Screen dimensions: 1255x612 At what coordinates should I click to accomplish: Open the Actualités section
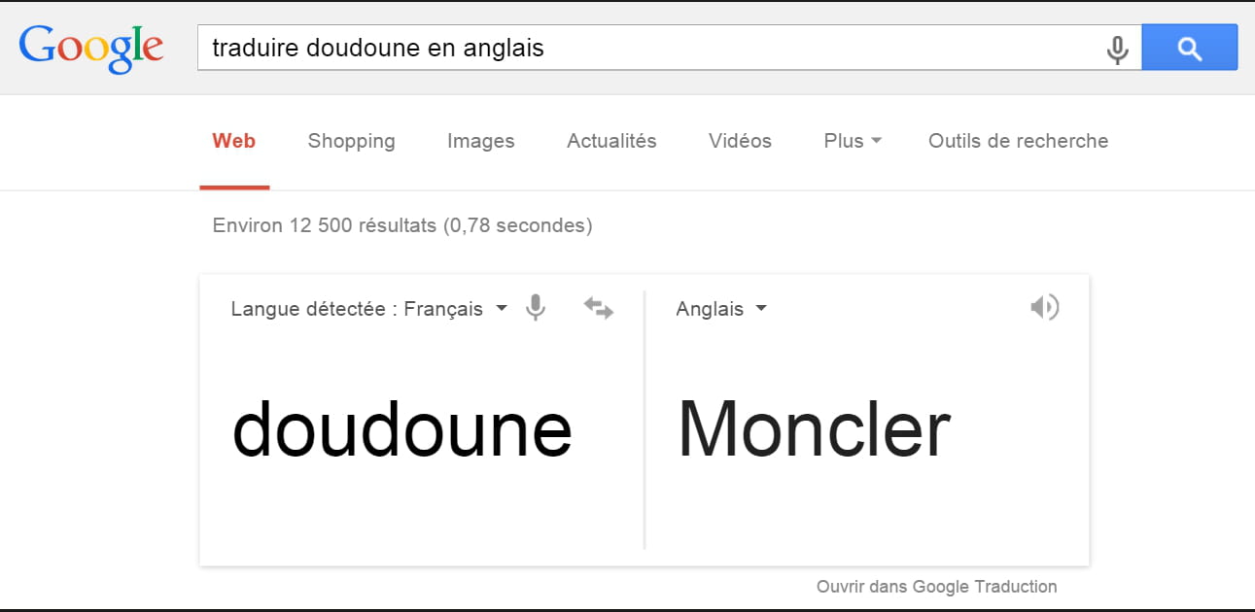click(611, 141)
